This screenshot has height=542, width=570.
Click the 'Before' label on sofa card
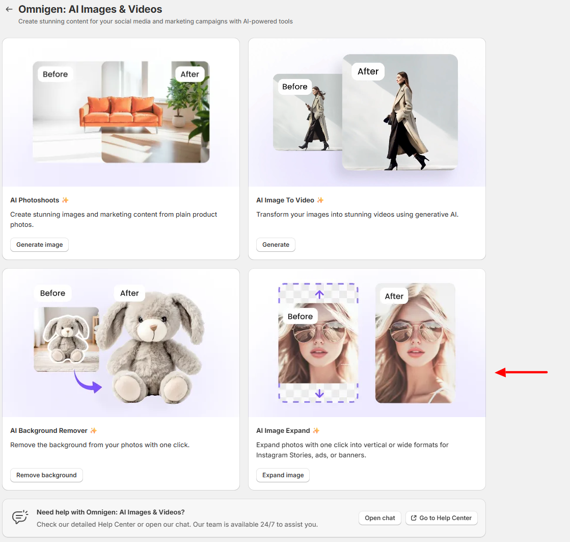pos(55,74)
